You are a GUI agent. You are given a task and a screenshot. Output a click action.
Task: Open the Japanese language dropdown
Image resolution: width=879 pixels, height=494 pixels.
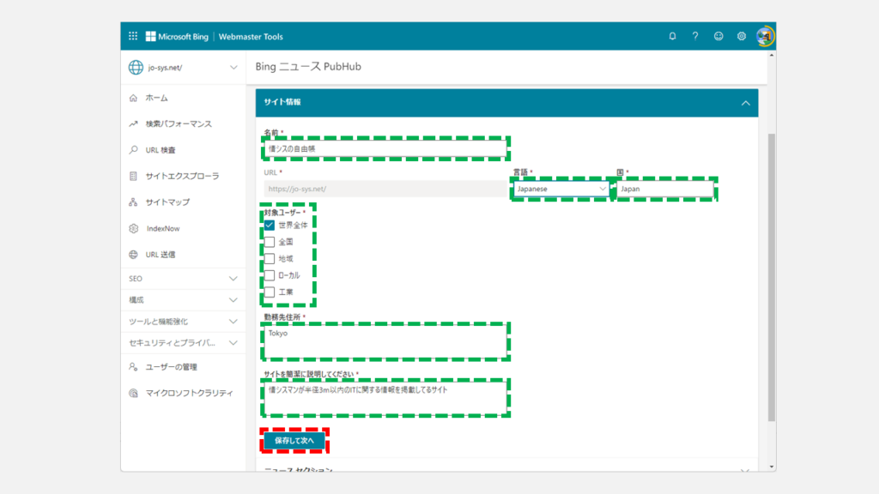pos(561,189)
